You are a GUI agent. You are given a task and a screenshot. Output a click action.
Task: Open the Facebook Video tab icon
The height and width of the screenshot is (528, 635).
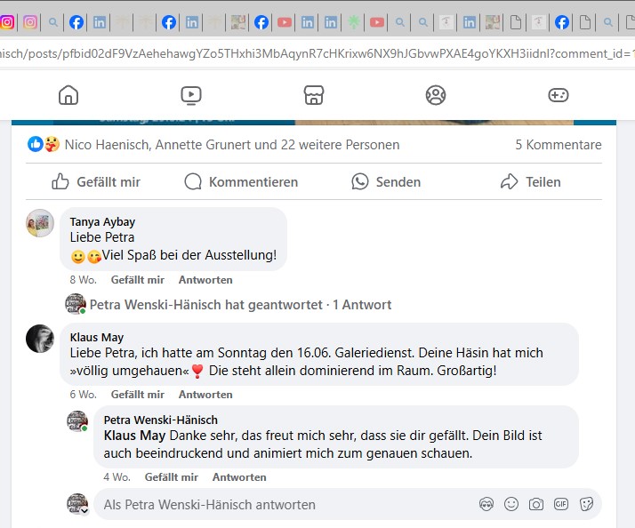click(x=190, y=95)
